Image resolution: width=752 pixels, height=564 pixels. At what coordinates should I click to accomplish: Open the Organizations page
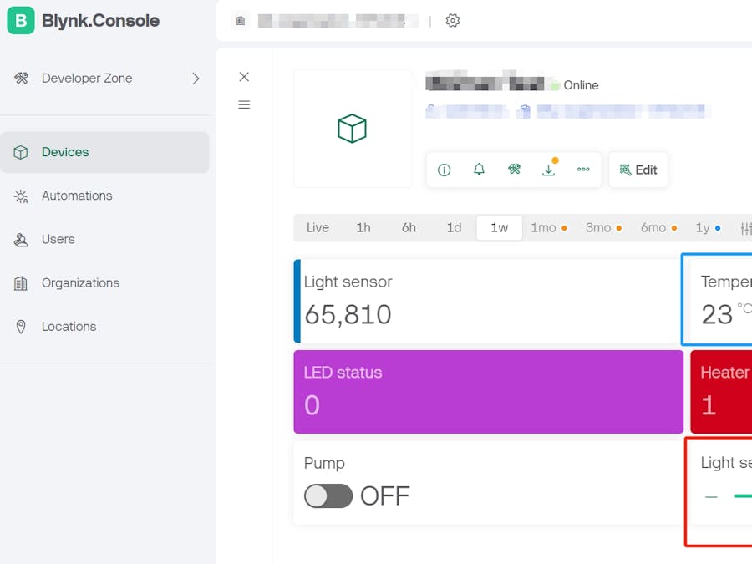pos(80,282)
